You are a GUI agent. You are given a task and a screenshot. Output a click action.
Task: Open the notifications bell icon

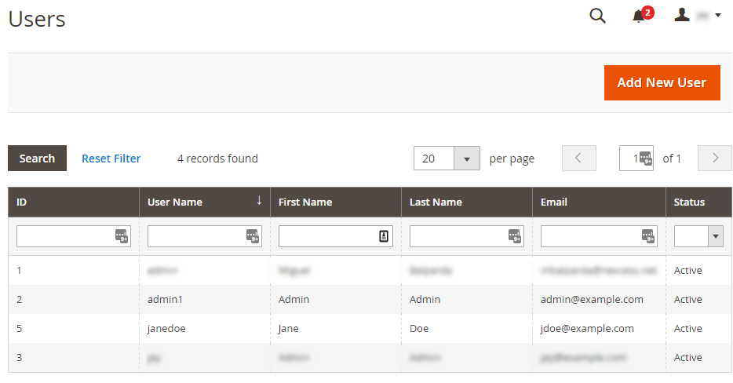click(x=639, y=16)
